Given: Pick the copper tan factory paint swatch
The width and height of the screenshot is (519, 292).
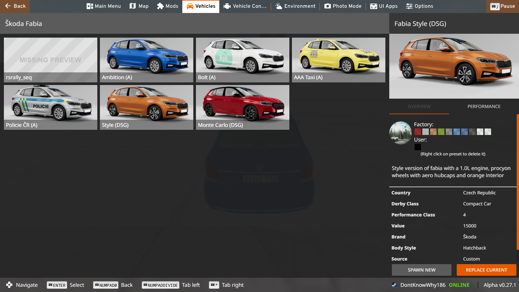Looking at the screenshot, I should [x=433, y=132].
